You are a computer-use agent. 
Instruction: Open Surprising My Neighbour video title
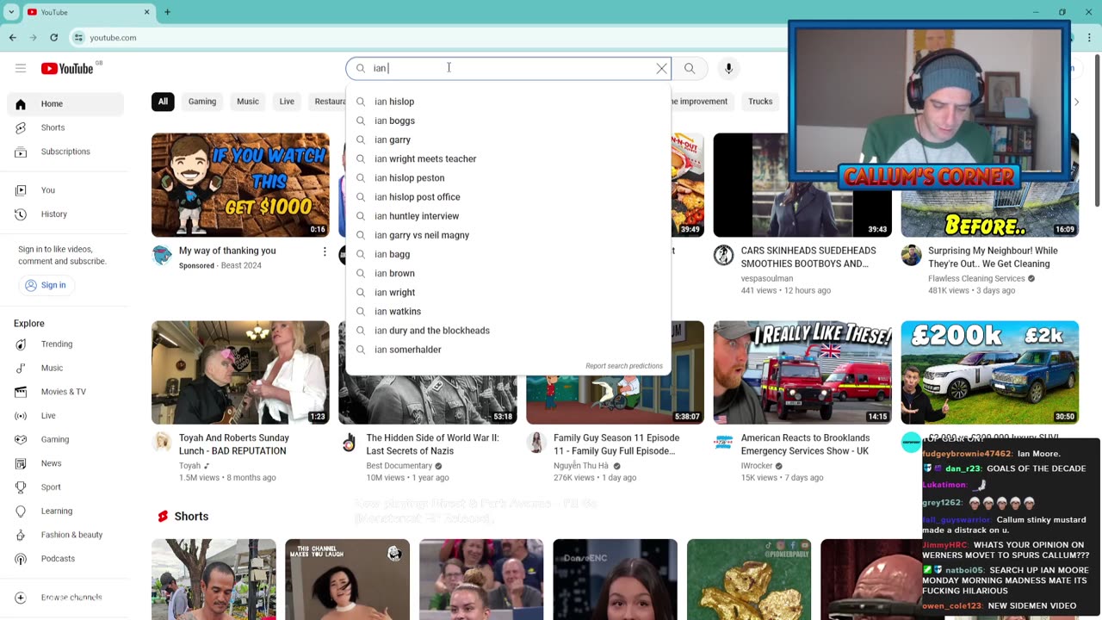click(993, 257)
